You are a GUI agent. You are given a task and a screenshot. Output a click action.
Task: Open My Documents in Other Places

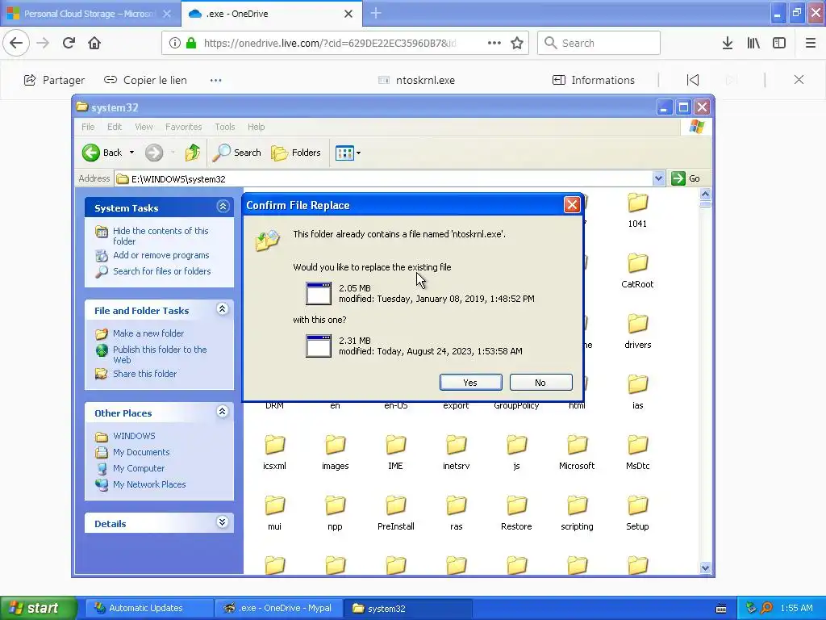[141, 452]
